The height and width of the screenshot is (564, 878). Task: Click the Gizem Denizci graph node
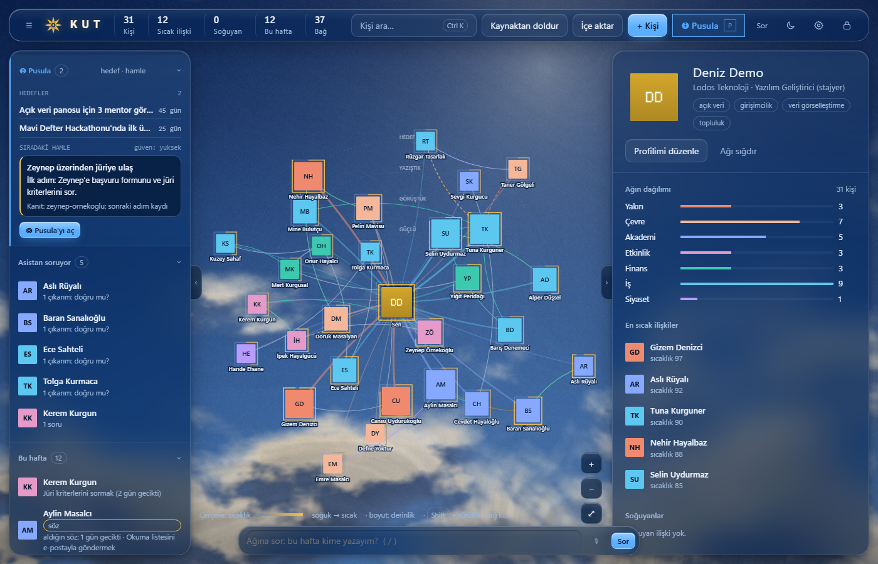[x=299, y=404]
